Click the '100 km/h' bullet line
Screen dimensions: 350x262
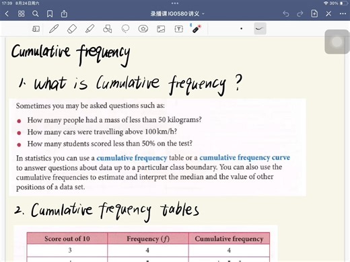[102, 132]
